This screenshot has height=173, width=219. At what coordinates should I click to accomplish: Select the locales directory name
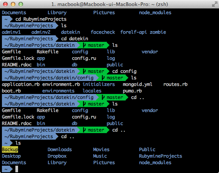pyautogui.click(x=92, y=91)
